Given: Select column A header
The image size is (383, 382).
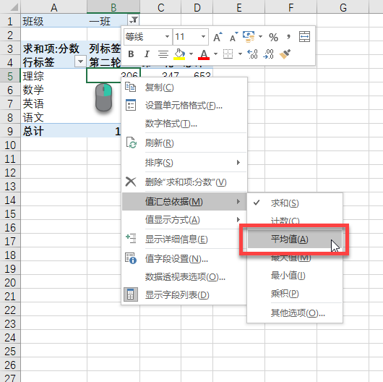Looking at the screenshot, I should (54, 7).
